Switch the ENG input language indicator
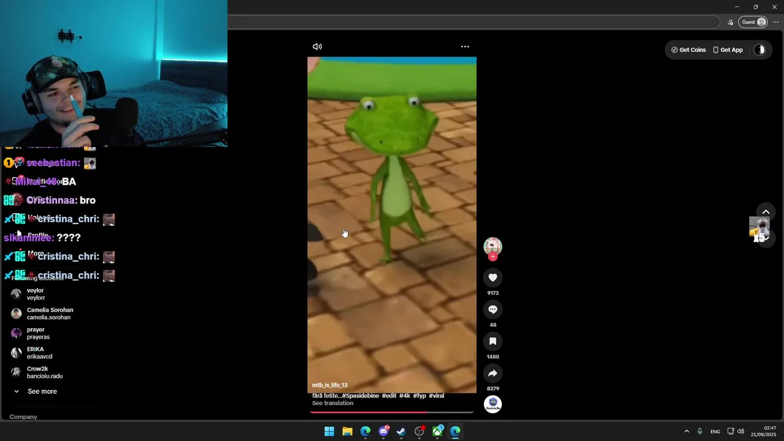 point(715,431)
